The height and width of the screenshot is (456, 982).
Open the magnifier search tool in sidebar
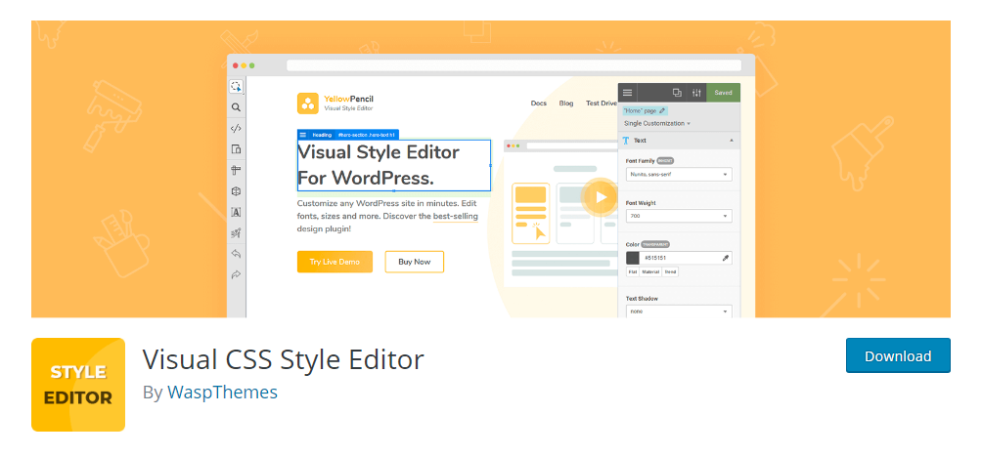(236, 107)
